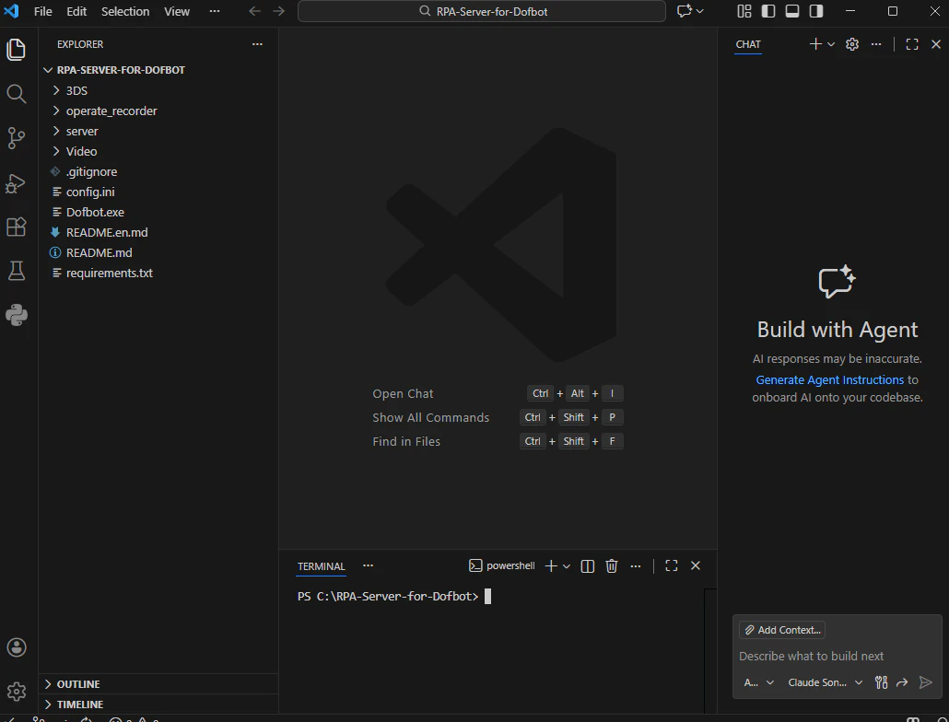Expand the Video folder

coord(158,151)
